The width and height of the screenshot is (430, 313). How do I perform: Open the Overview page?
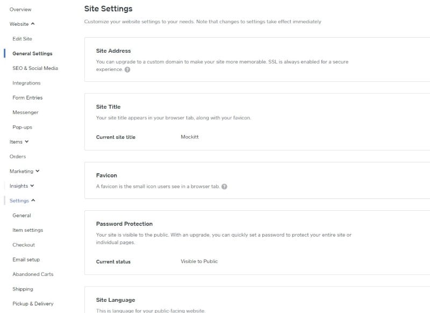(x=20, y=10)
